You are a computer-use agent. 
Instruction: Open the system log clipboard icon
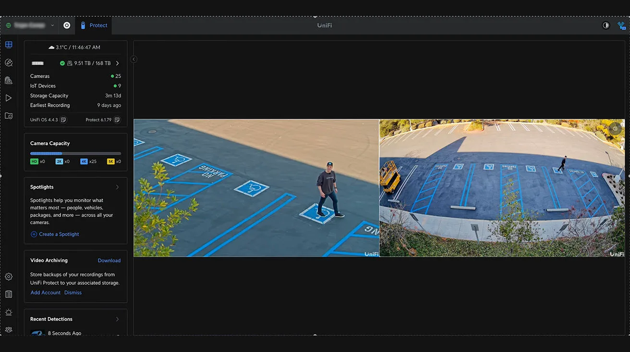pos(9,295)
